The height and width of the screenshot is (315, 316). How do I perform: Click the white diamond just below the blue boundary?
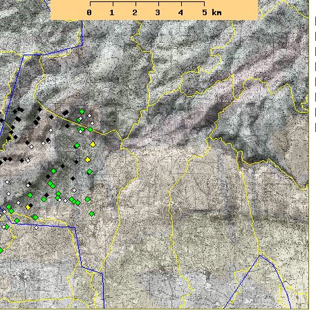point(36,227)
